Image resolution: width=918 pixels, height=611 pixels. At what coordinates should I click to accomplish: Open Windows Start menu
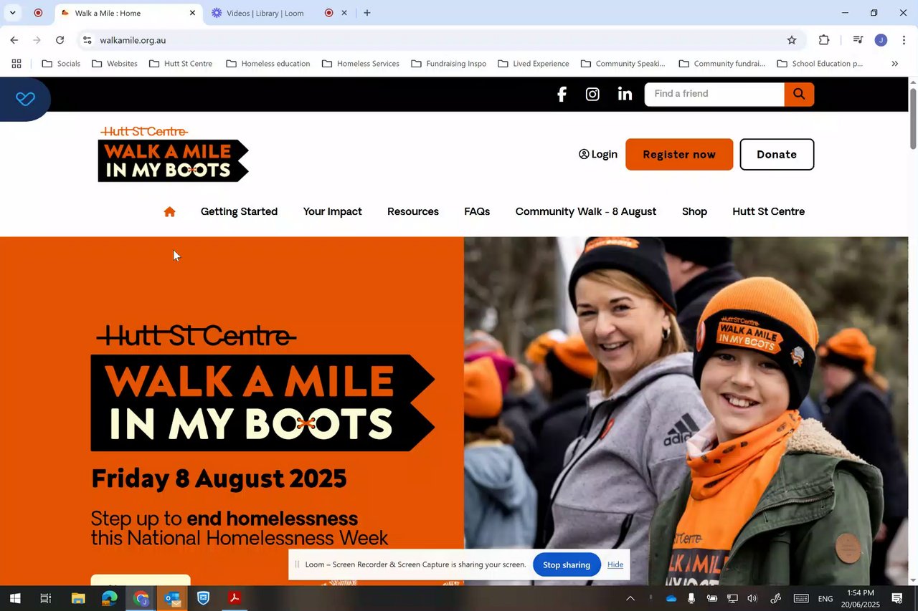(x=14, y=598)
